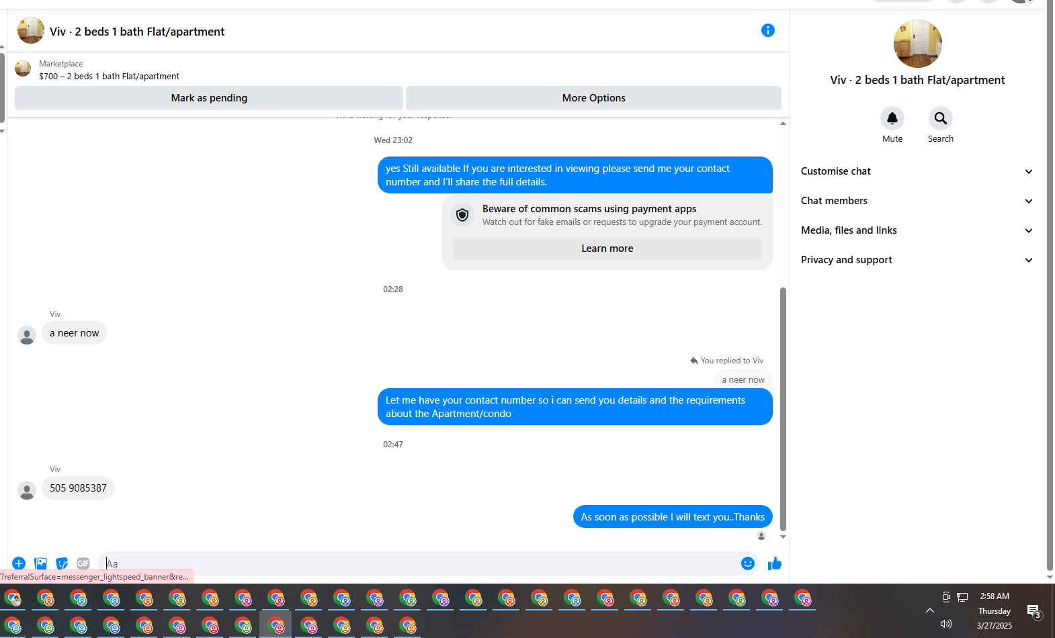Expand the Chat members section
The height and width of the screenshot is (638, 1055).
[917, 201]
